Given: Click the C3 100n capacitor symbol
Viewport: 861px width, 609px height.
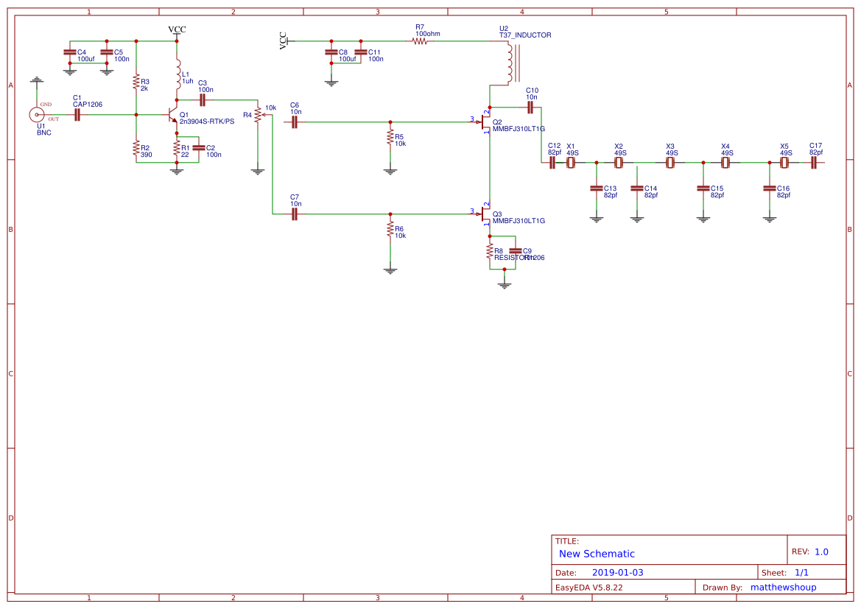Looking at the screenshot, I should coord(203,100).
